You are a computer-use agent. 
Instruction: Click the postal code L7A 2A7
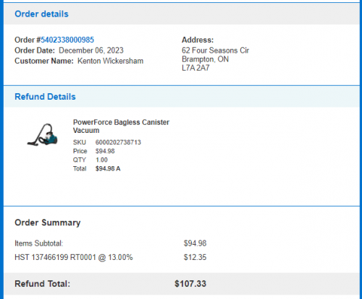(x=195, y=68)
